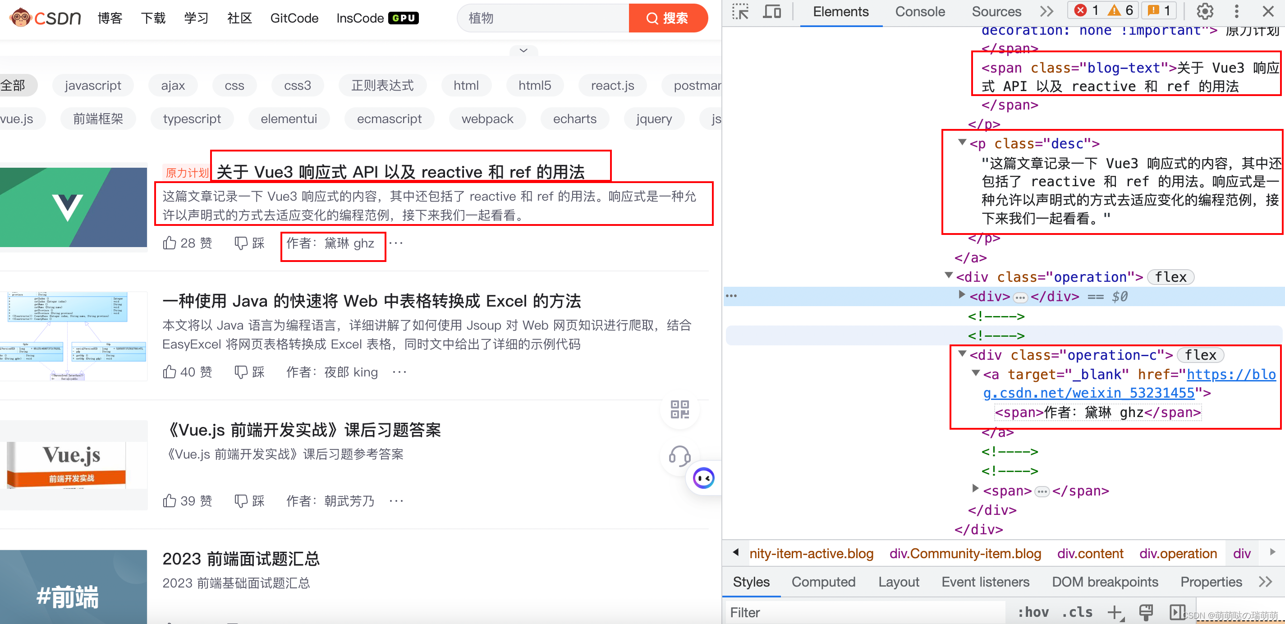Select the Computed tab in DevTools
Screen dimensions: 1285x624
coord(821,584)
